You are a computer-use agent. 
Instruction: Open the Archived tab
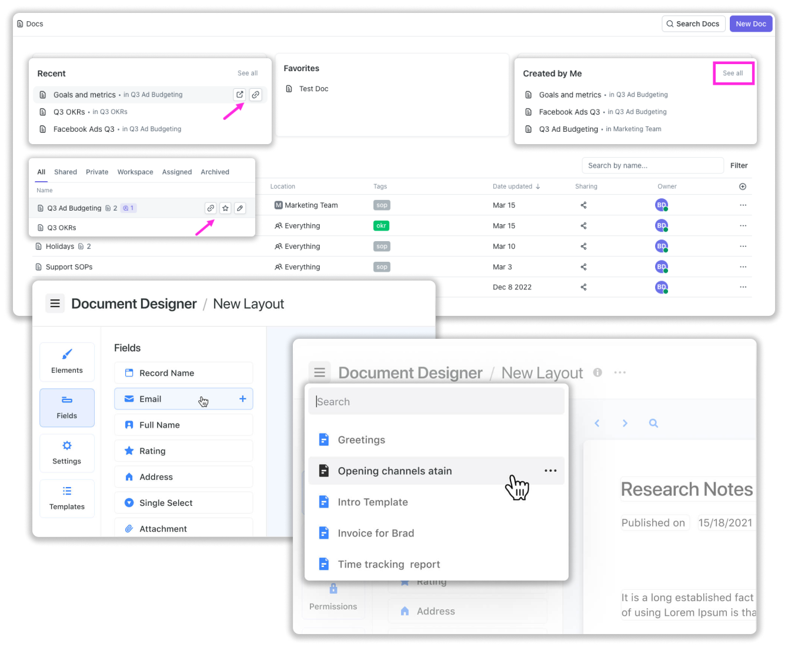(x=215, y=172)
